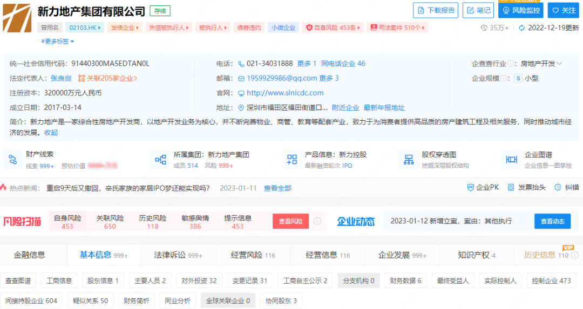Click the website monitor icon

241,93
